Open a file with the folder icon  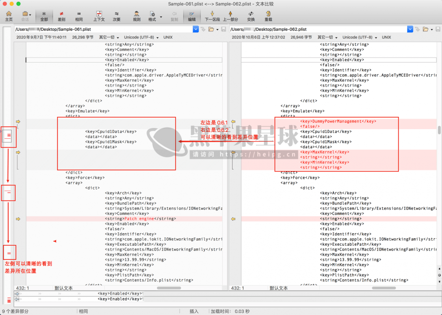tap(211, 29)
